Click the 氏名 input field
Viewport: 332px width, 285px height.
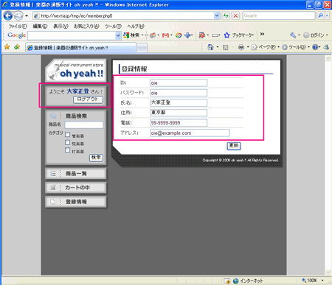pyautogui.click(x=179, y=102)
